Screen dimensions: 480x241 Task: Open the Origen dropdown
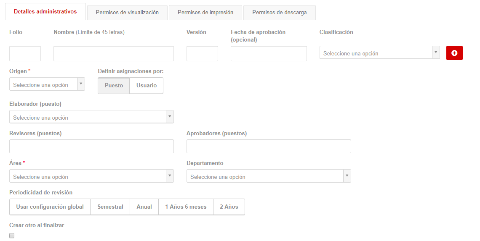point(47,84)
